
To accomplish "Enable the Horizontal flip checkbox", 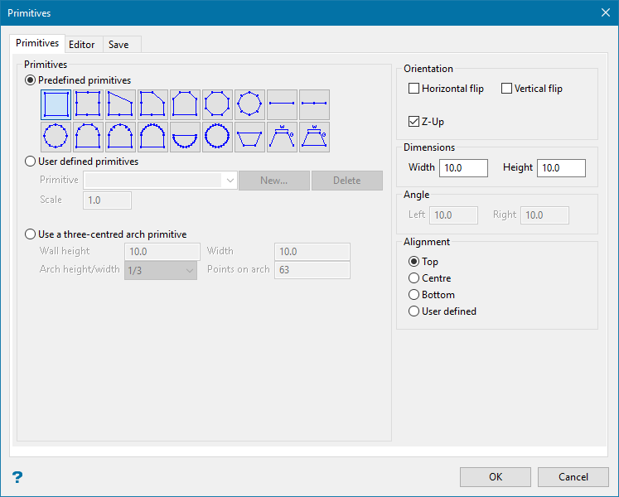I will pyautogui.click(x=414, y=89).
